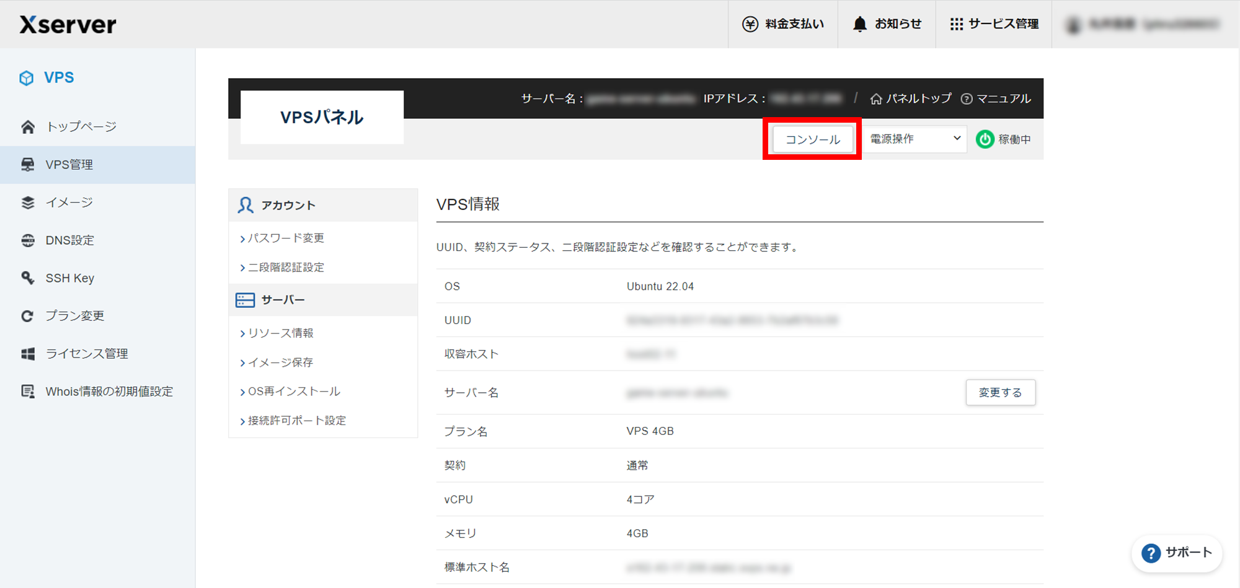Open サービス管理 via the grid icon
Image resolution: width=1240 pixels, height=588 pixels.
957,24
